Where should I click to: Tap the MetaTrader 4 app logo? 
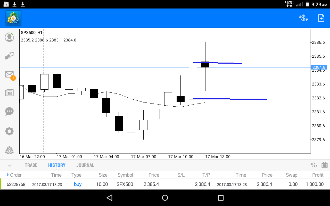(x=13, y=18)
